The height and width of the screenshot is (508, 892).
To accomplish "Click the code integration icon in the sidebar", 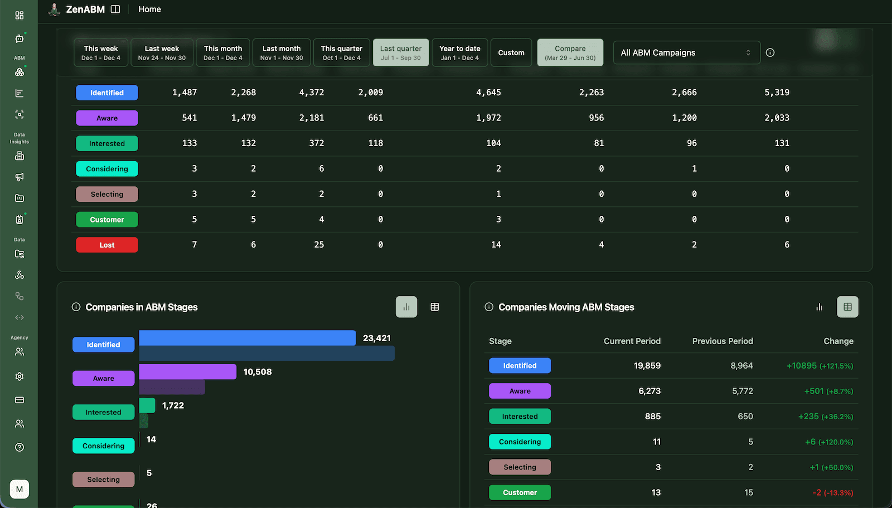I will 19,317.
